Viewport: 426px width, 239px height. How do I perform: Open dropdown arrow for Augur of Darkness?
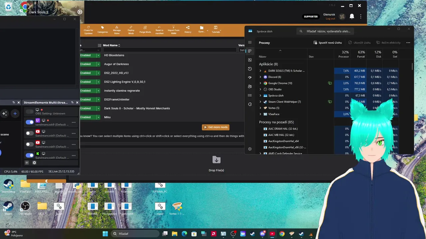pos(99,64)
